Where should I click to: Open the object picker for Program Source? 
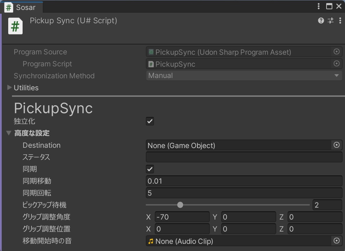coord(336,52)
